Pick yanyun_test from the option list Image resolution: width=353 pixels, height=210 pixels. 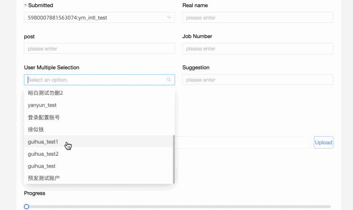(42, 105)
